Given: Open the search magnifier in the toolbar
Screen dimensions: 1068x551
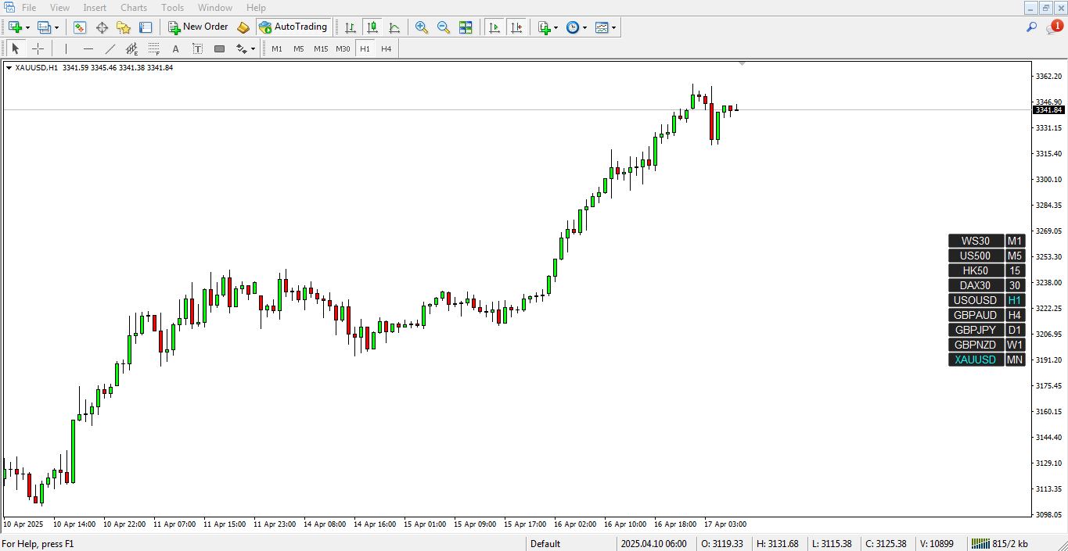Looking at the screenshot, I should click(x=1032, y=27).
